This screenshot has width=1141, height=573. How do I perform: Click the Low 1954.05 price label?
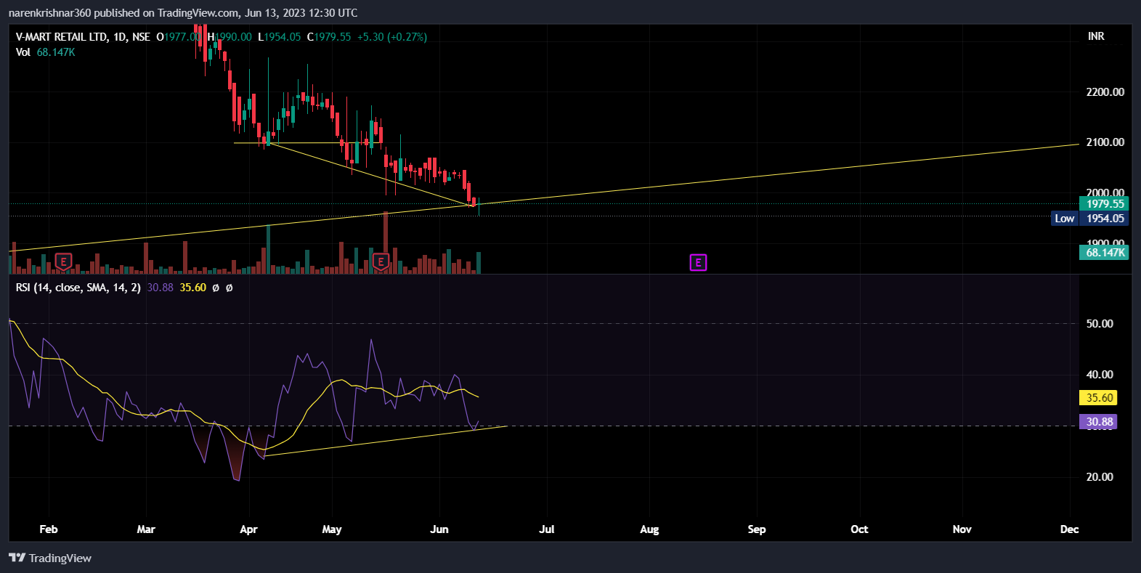click(1090, 218)
